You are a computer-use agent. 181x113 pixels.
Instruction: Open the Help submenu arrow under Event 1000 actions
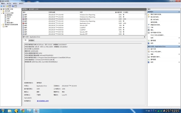point(179,62)
